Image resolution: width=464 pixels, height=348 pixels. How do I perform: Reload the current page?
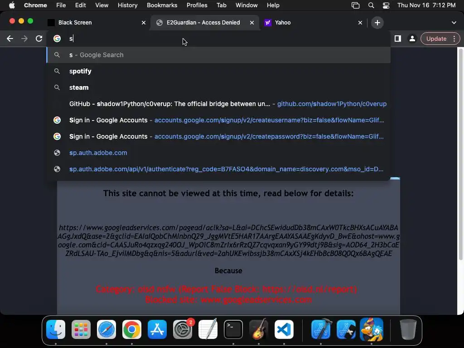(39, 39)
